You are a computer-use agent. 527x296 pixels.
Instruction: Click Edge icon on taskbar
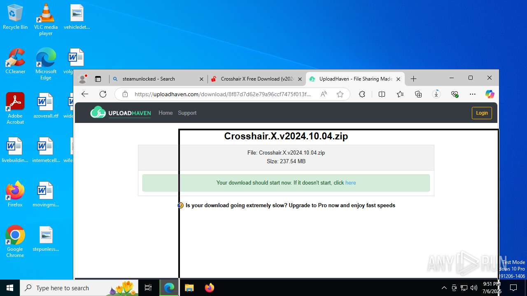pyautogui.click(x=169, y=288)
